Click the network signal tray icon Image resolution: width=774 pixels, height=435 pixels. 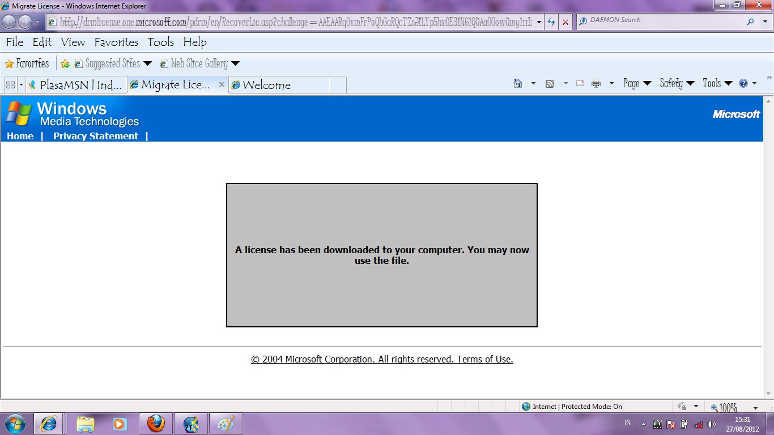tap(698, 424)
